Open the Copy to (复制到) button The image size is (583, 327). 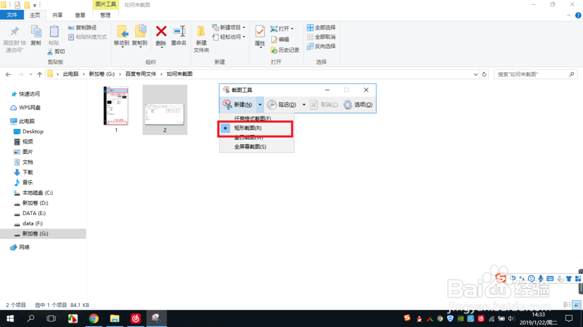tap(140, 35)
